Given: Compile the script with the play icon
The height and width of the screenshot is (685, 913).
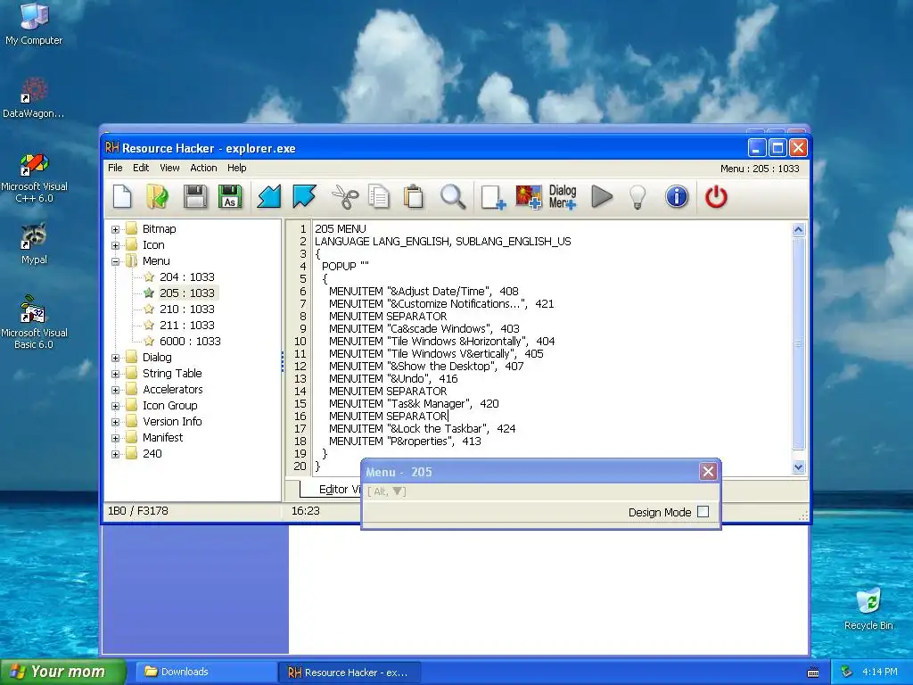Looking at the screenshot, I should click(602, 196).
